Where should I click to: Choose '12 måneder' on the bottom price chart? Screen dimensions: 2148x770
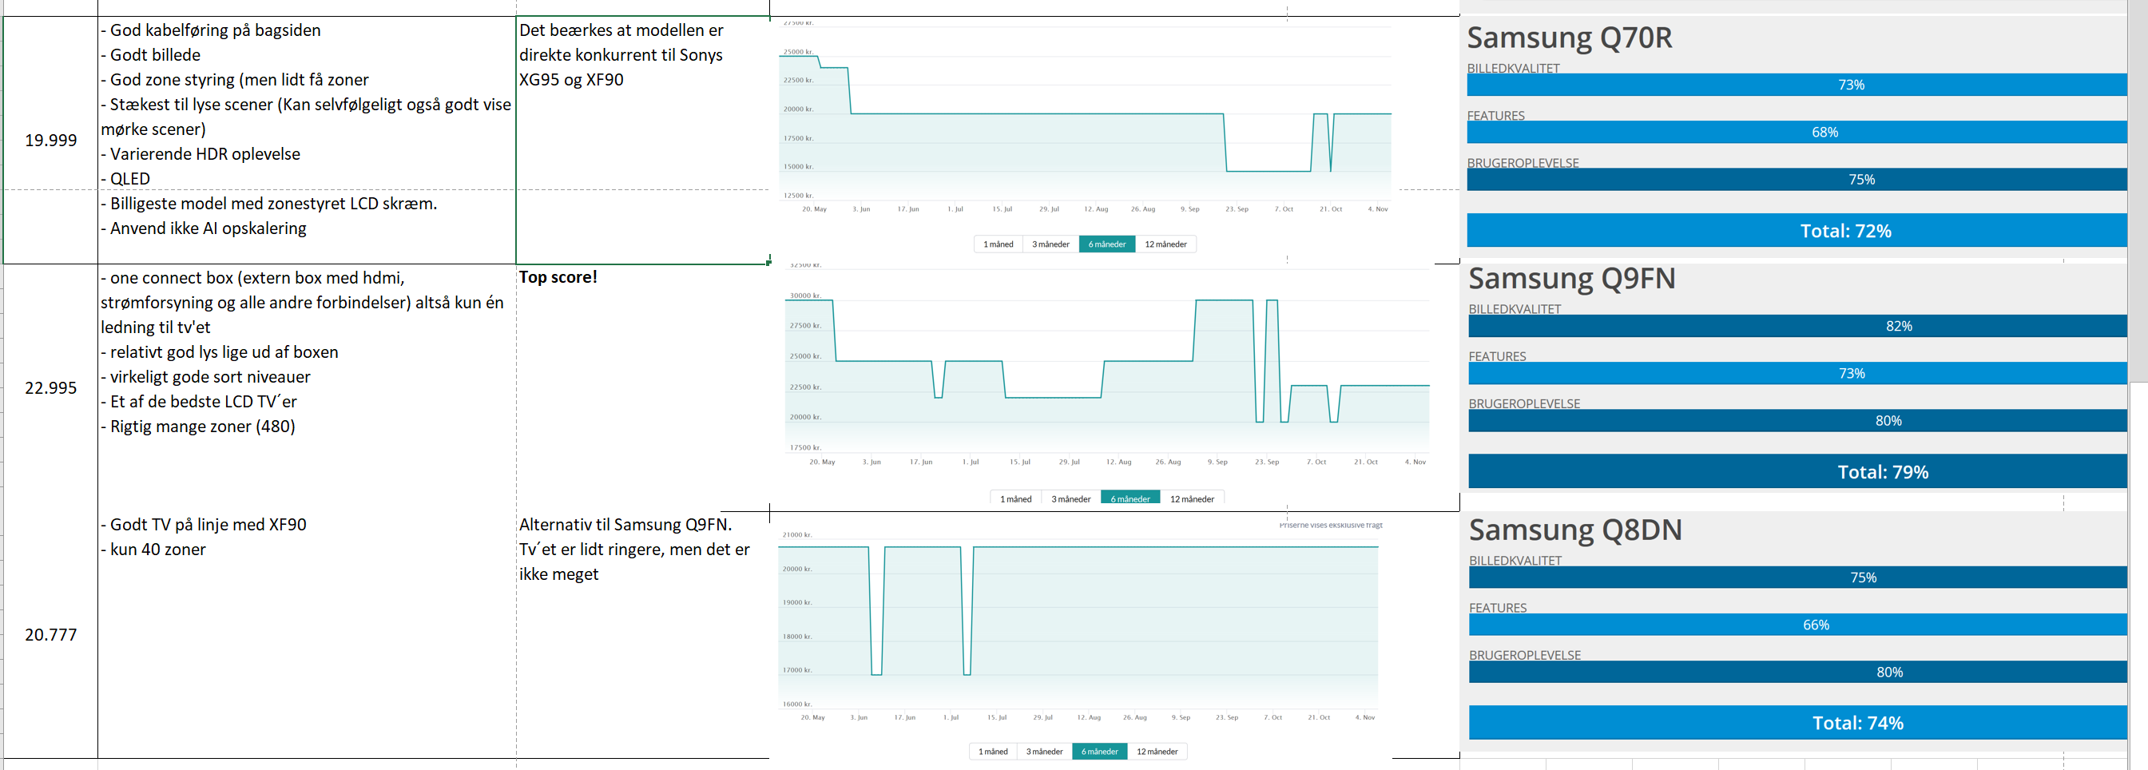click(x=1157, y=752)
